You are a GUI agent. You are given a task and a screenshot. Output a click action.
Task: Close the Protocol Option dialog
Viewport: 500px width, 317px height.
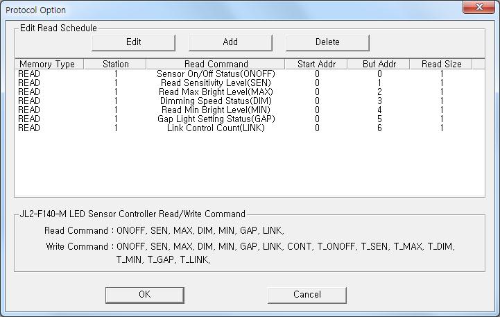click(x=479, y=7)
